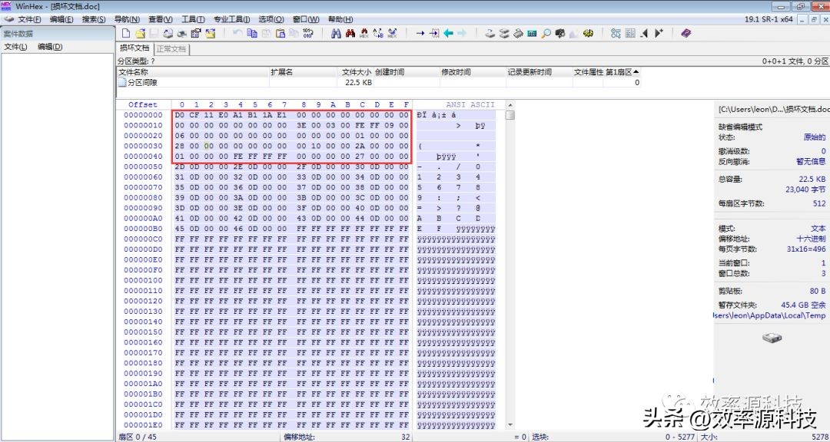The image size is (830, 442).
Task: Create a new file using the New icon
Action: 127,33
